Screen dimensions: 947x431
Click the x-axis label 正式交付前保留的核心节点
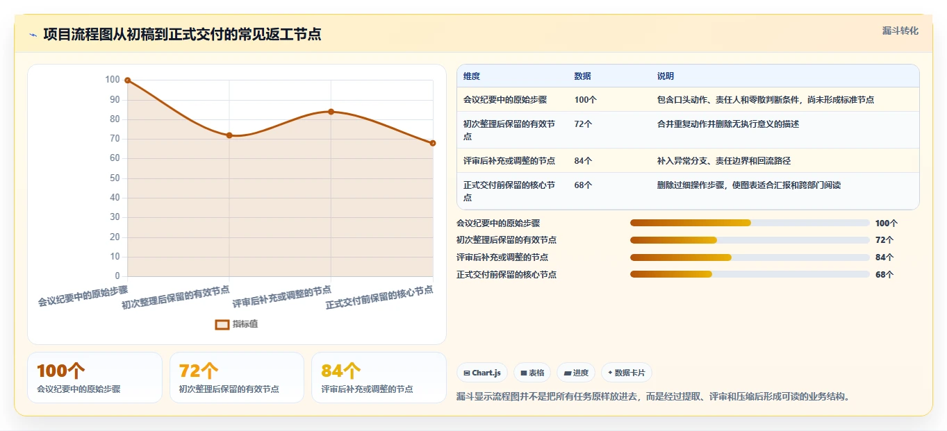click(379, 297)
